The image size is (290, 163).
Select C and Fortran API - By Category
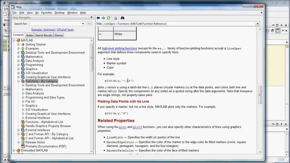(47, 134)
